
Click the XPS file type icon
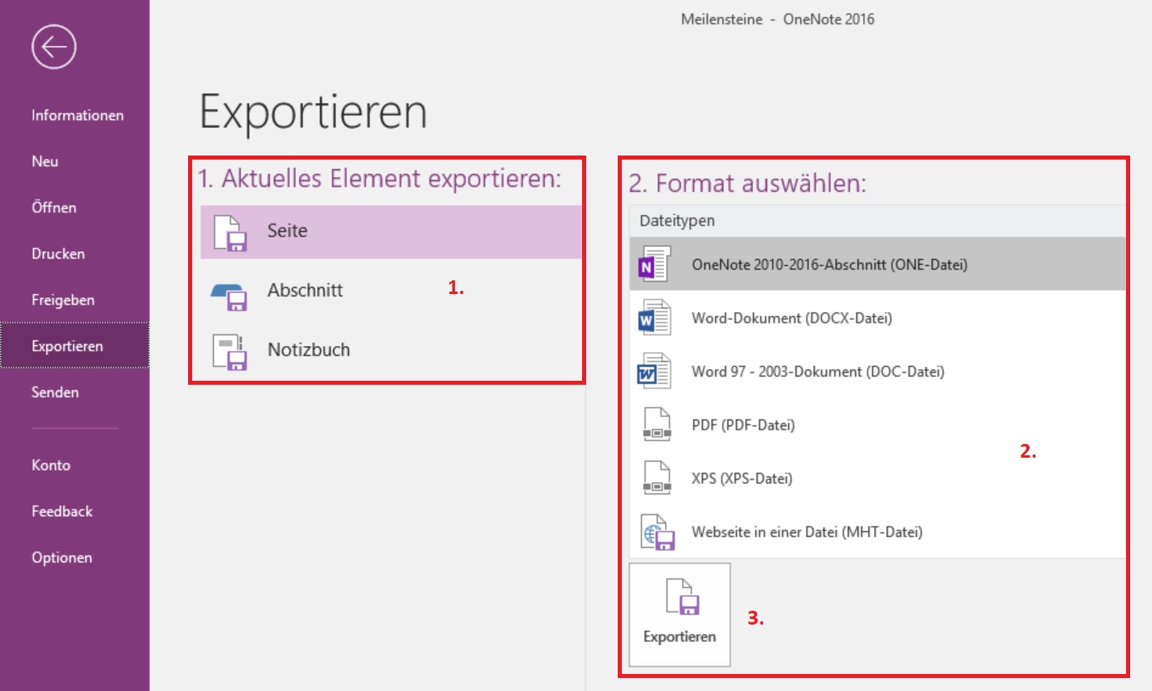656,479
